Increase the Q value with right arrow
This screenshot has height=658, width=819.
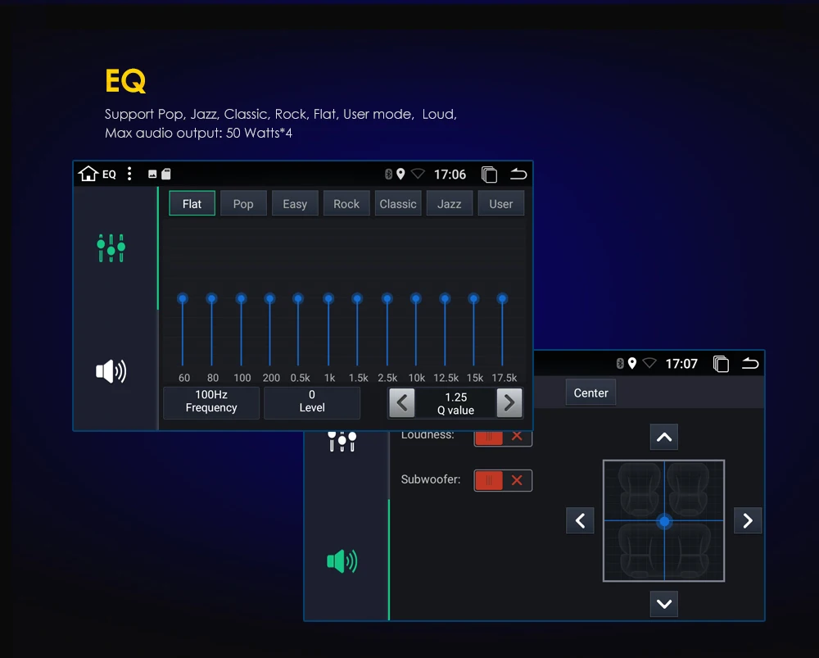click(509, 403)
